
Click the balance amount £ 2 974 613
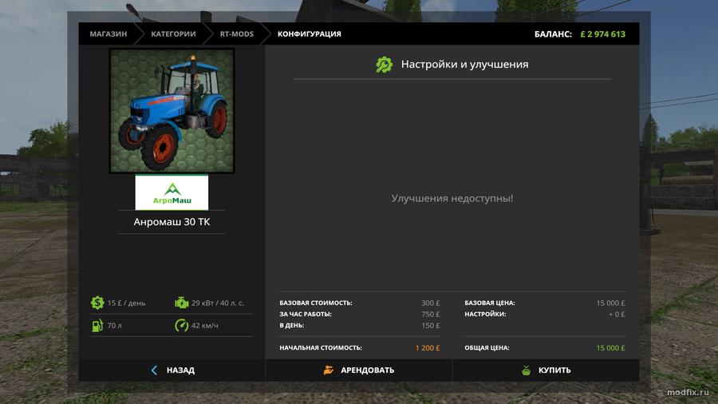[602, 34]
